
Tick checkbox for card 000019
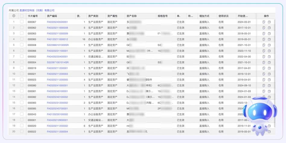click(22, 68)
